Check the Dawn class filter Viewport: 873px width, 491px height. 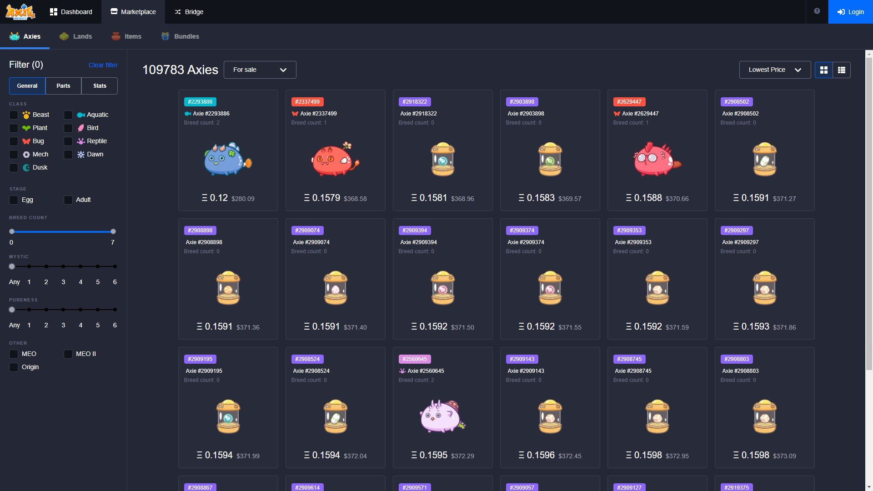coord(68,154)
